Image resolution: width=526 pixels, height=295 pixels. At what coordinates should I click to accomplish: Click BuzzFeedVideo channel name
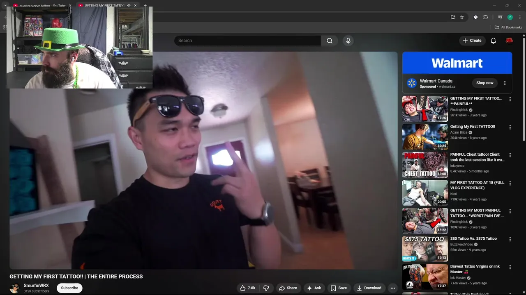[x=461, y=244]
